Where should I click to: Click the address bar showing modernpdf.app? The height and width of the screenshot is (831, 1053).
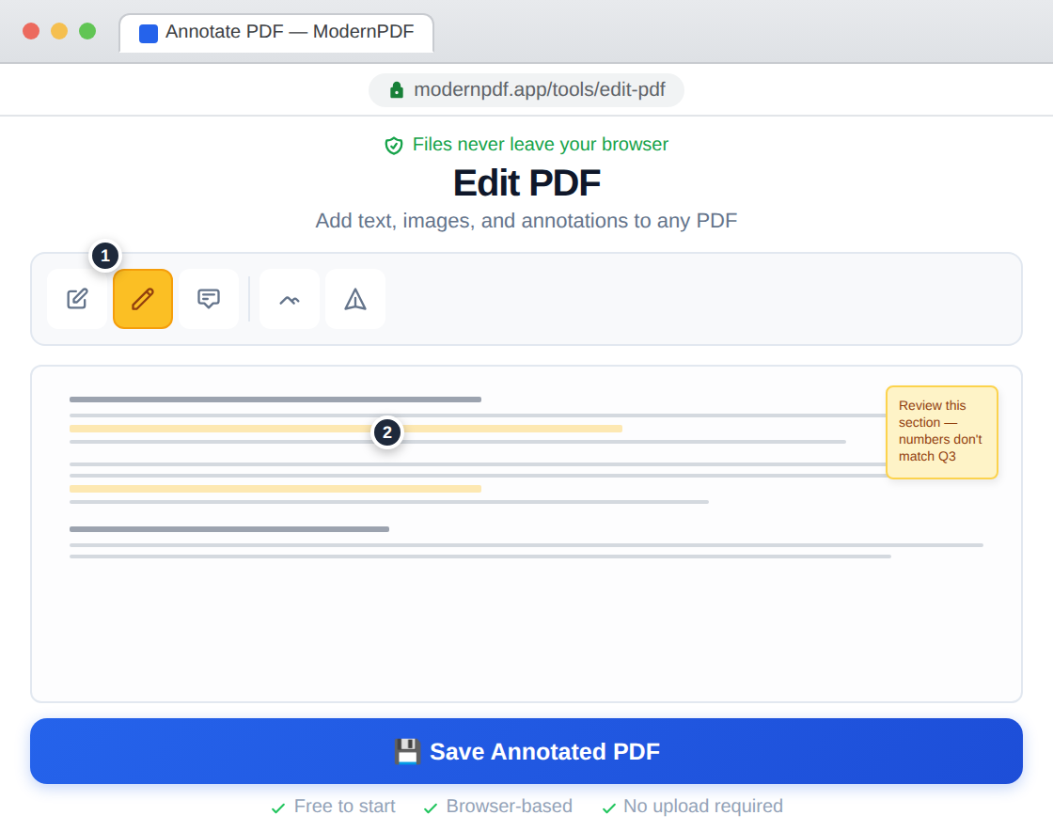pyautogui.click(x=526, y=90)
